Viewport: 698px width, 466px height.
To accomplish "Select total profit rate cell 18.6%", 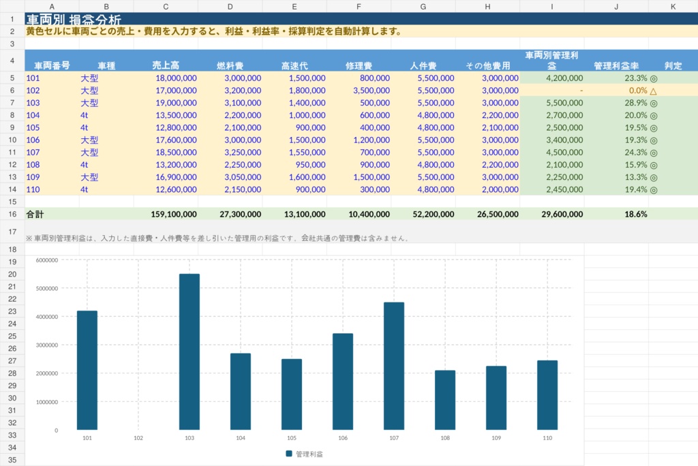I will (x=616, y=214).
